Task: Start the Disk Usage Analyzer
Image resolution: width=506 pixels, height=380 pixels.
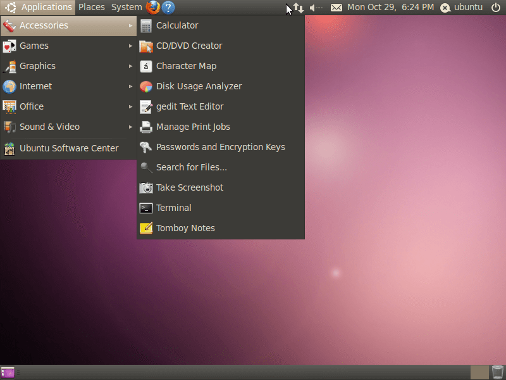Action: [221, 86]
